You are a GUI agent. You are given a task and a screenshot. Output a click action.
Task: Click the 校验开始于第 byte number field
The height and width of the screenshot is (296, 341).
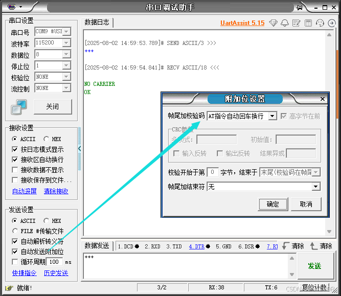point(213,172)
